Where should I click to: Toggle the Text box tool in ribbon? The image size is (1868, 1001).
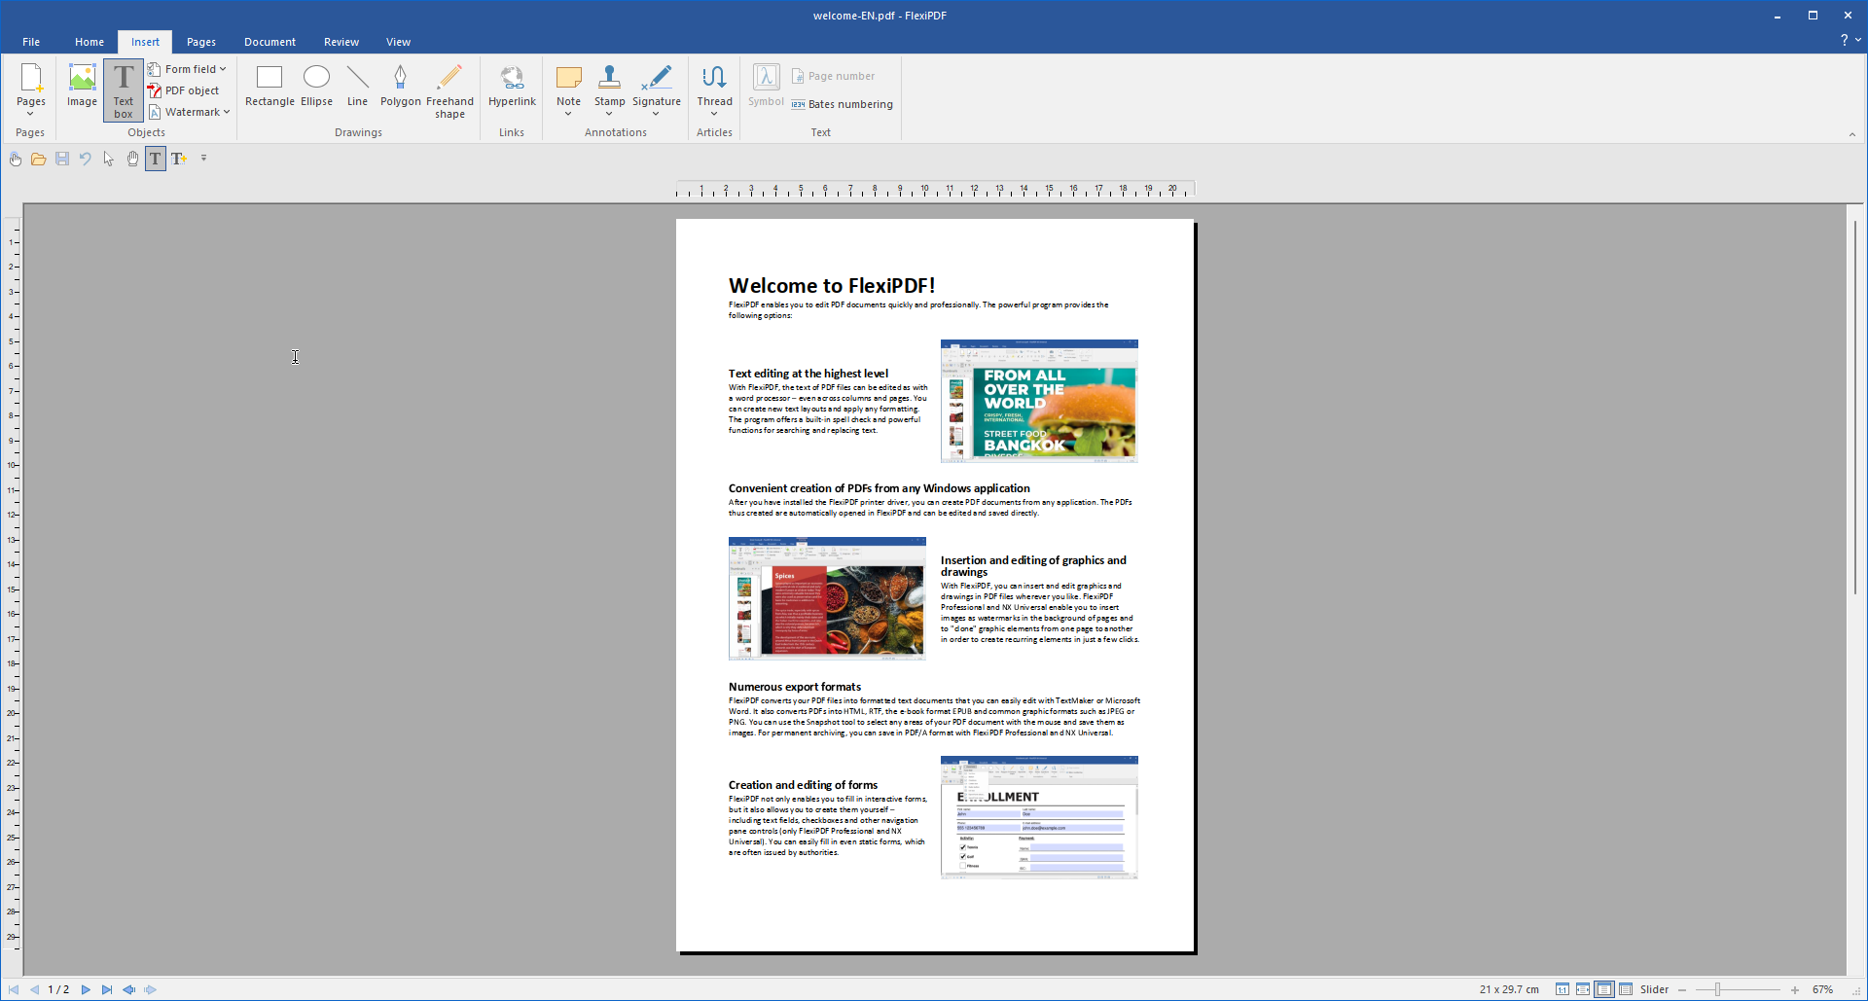pyautogui.click(x=124, y=90)
